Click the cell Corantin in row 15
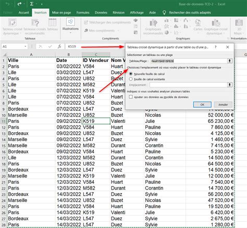 pos(165,145)
